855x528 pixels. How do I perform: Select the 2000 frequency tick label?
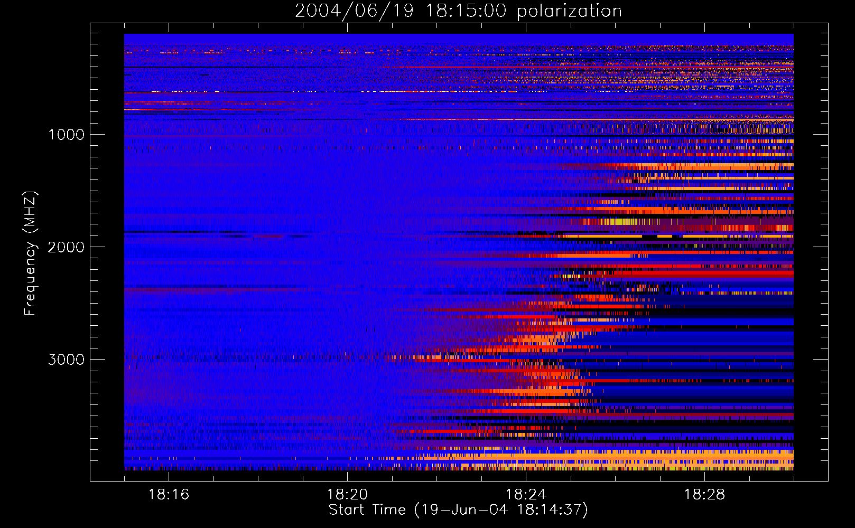pos(66,247)
